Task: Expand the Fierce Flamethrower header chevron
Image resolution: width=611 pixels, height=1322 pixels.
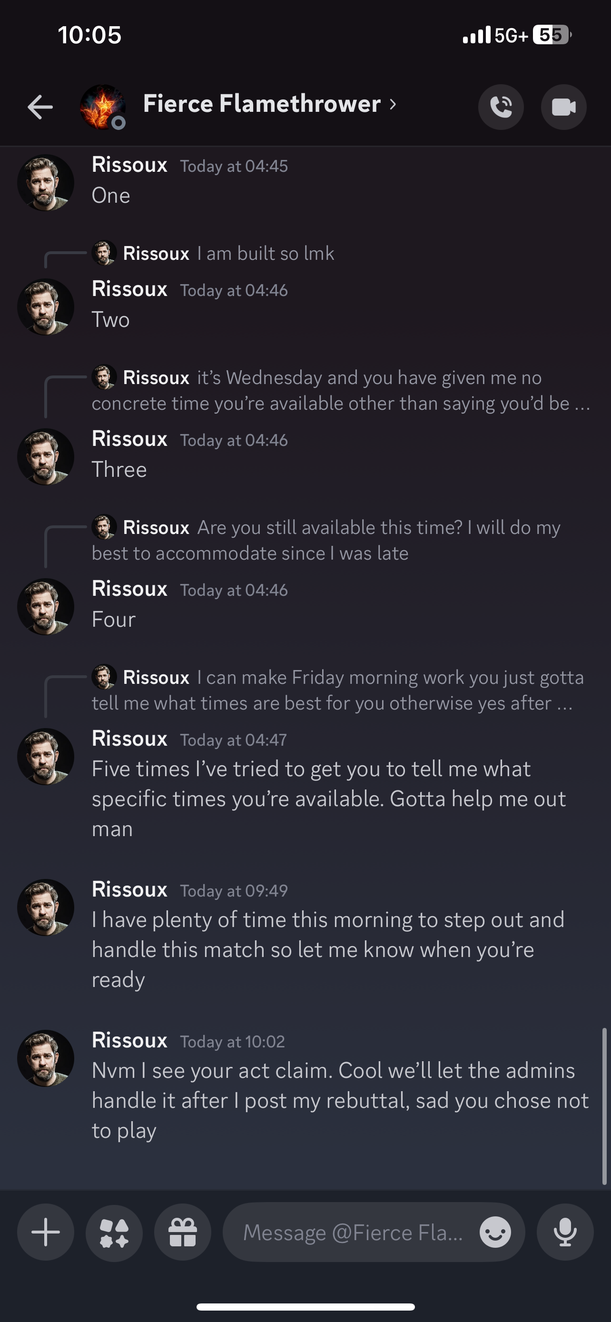Action: 393,104
